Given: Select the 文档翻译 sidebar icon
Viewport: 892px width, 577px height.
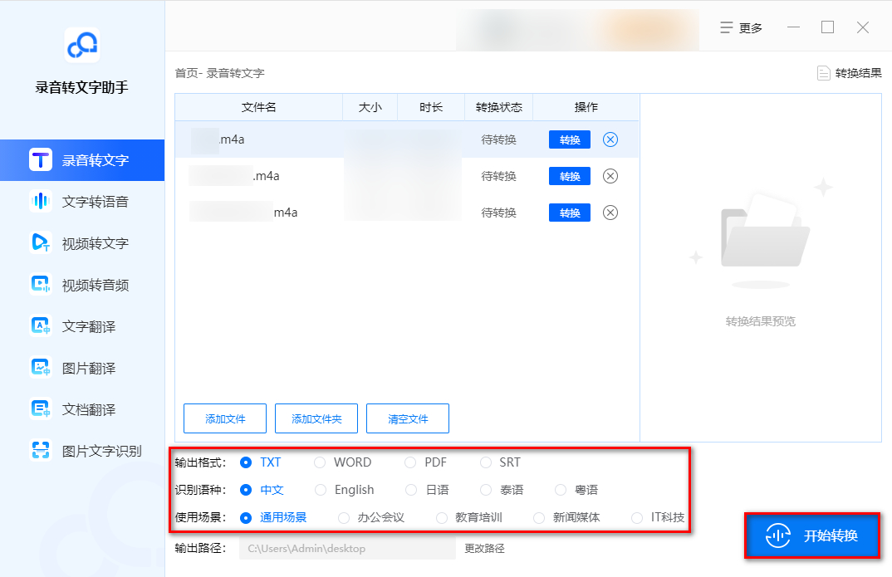Looking at the screenshot, I should tap(41, 409).
